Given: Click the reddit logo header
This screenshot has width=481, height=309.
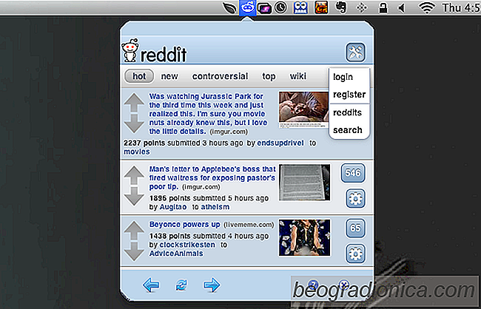Looking at the screenshot, I should (x=154, y=51).
